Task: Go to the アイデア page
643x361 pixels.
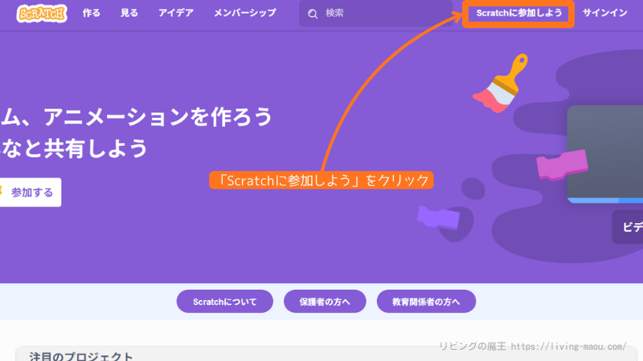Action: [176, 14]
